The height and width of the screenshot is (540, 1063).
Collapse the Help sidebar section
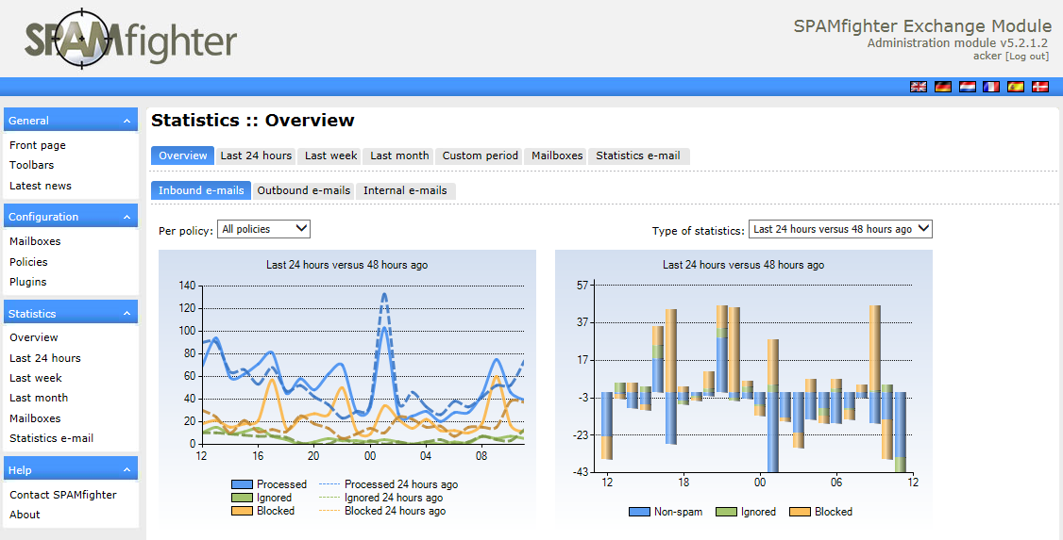click(127, 469)
